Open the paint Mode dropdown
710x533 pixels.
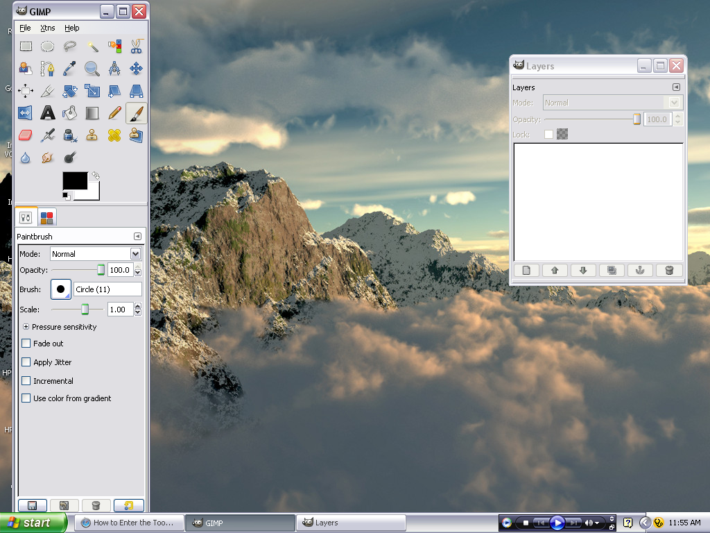pos(95,253)
